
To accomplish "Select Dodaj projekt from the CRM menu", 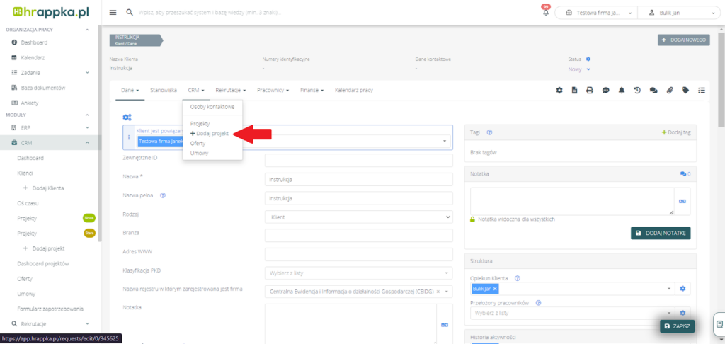I will click(212, 134).
